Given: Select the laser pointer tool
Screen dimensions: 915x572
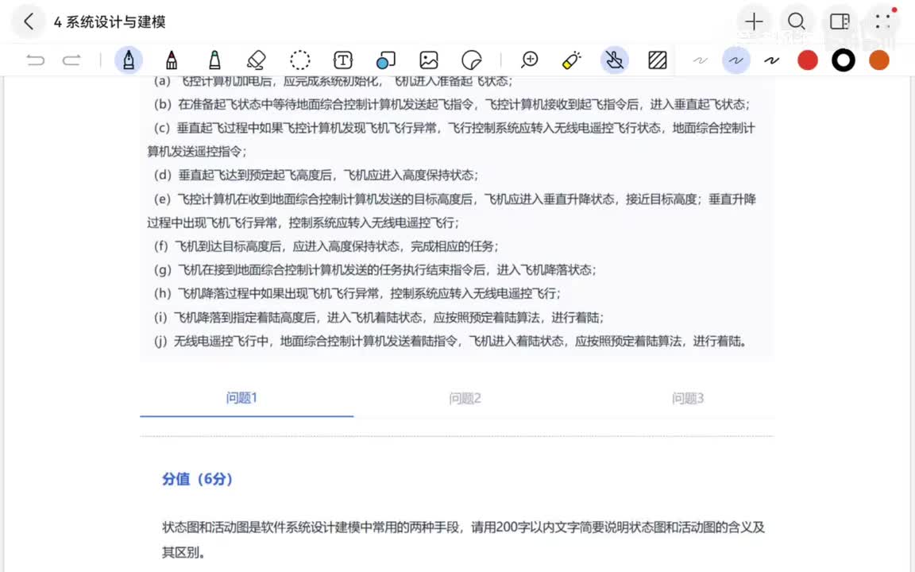Looking at the screenshot, I should pyautogui.click(x=572, y=60).
